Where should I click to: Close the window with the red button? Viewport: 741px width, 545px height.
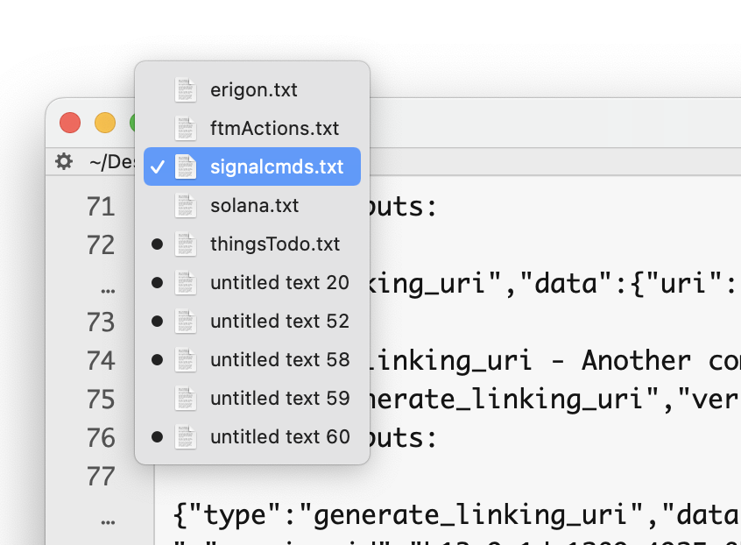[x=70, y=123]
